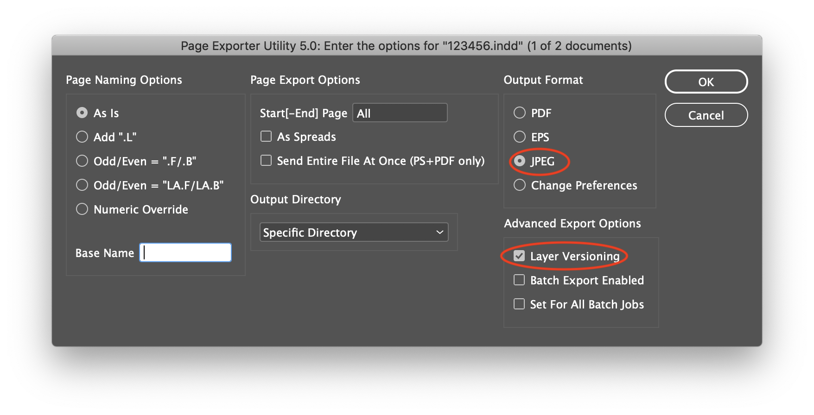Image resolution: width=814 pixels, height=415 pixels.
Task: Check Send Entire File At Once
Action: point(266,160)
